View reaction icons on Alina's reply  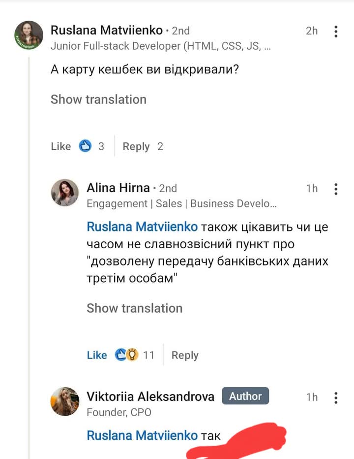click(126, 355)
